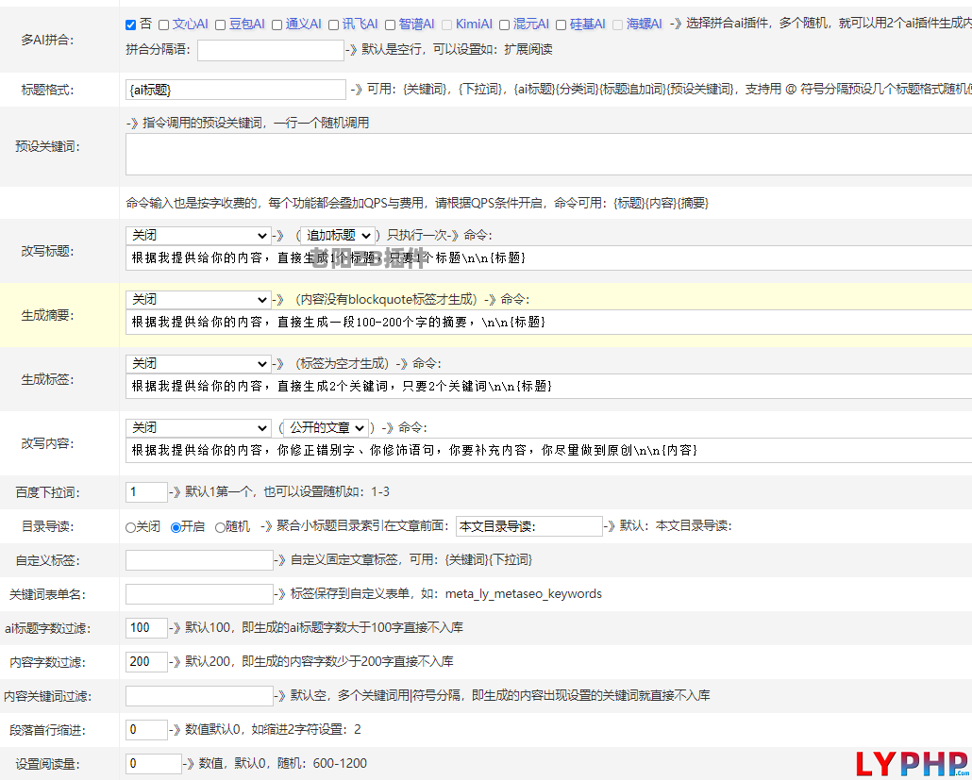Image resolution: width=972 pixels, height=780 pixels.
Task: Click the 生成摘要 command input
Action: tap(548, 323)
